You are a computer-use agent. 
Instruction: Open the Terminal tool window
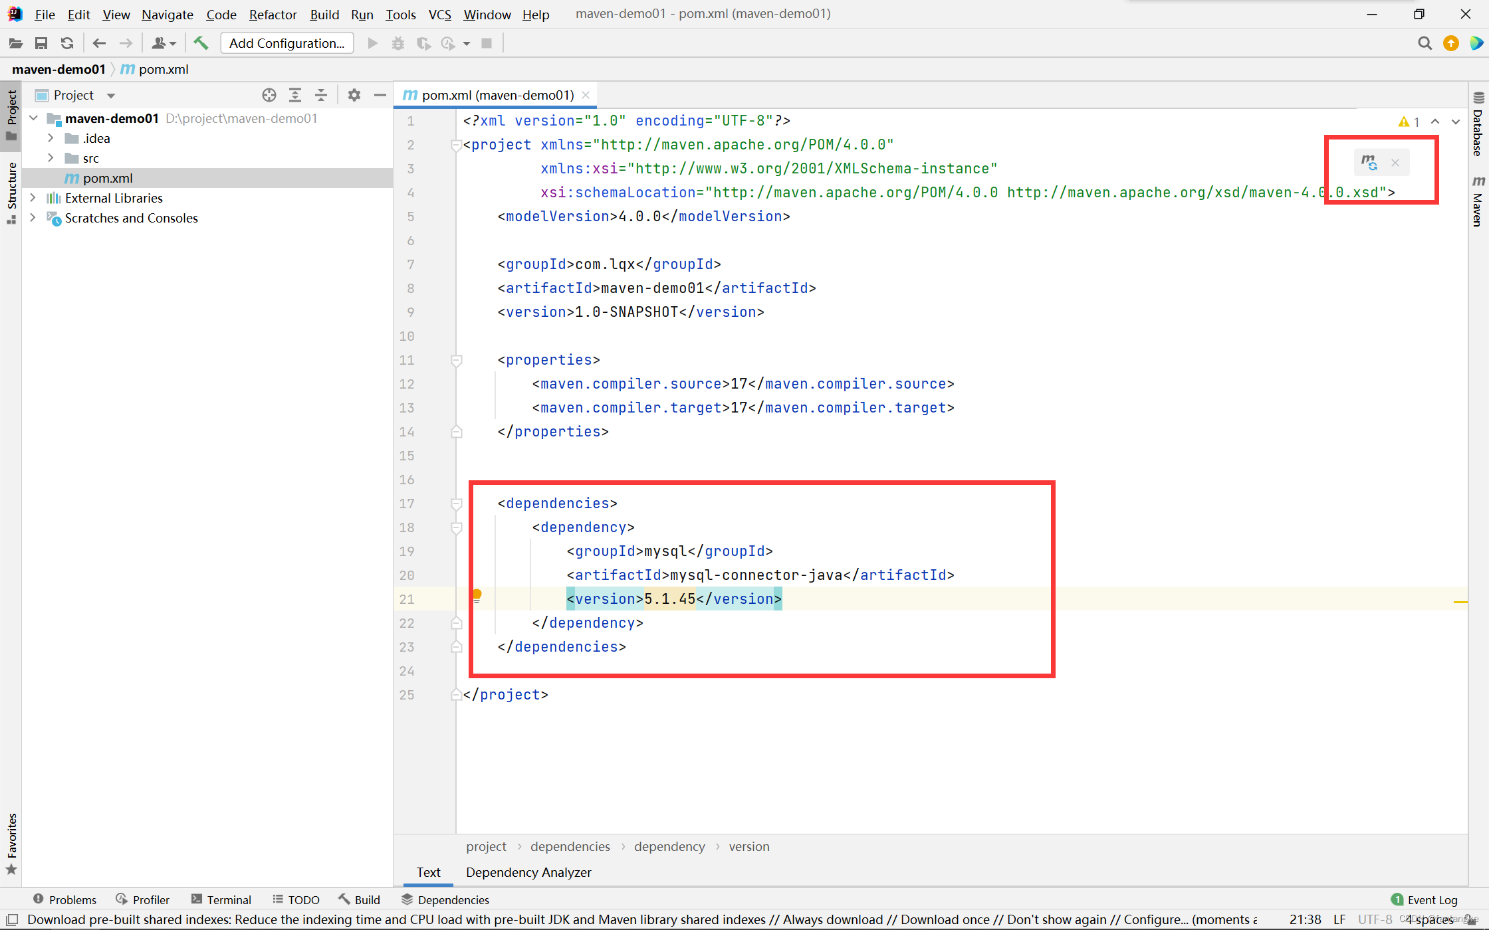tap(221, 899)
